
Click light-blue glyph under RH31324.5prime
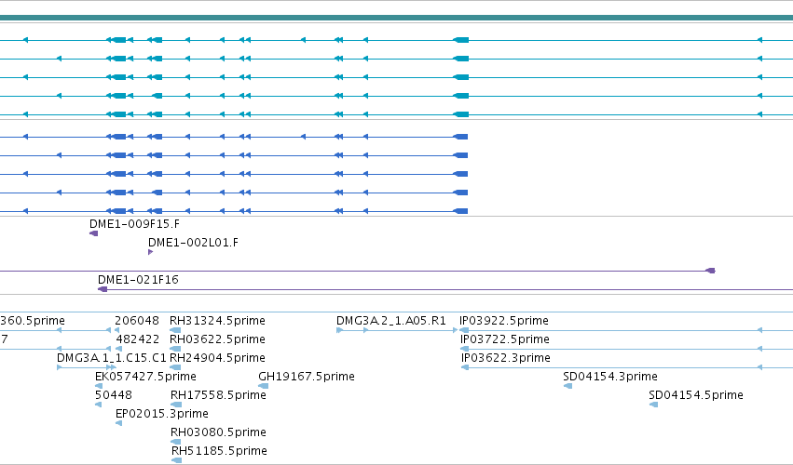pyautogui.click(x=175, y=330)
